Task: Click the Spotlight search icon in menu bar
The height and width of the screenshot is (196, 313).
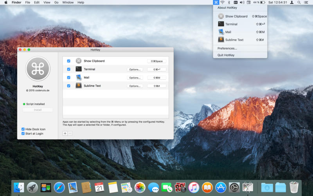Action: tap(299, 2)
